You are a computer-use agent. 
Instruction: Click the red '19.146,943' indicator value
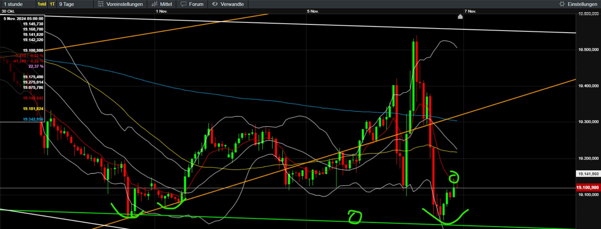(x=33, y=98)
